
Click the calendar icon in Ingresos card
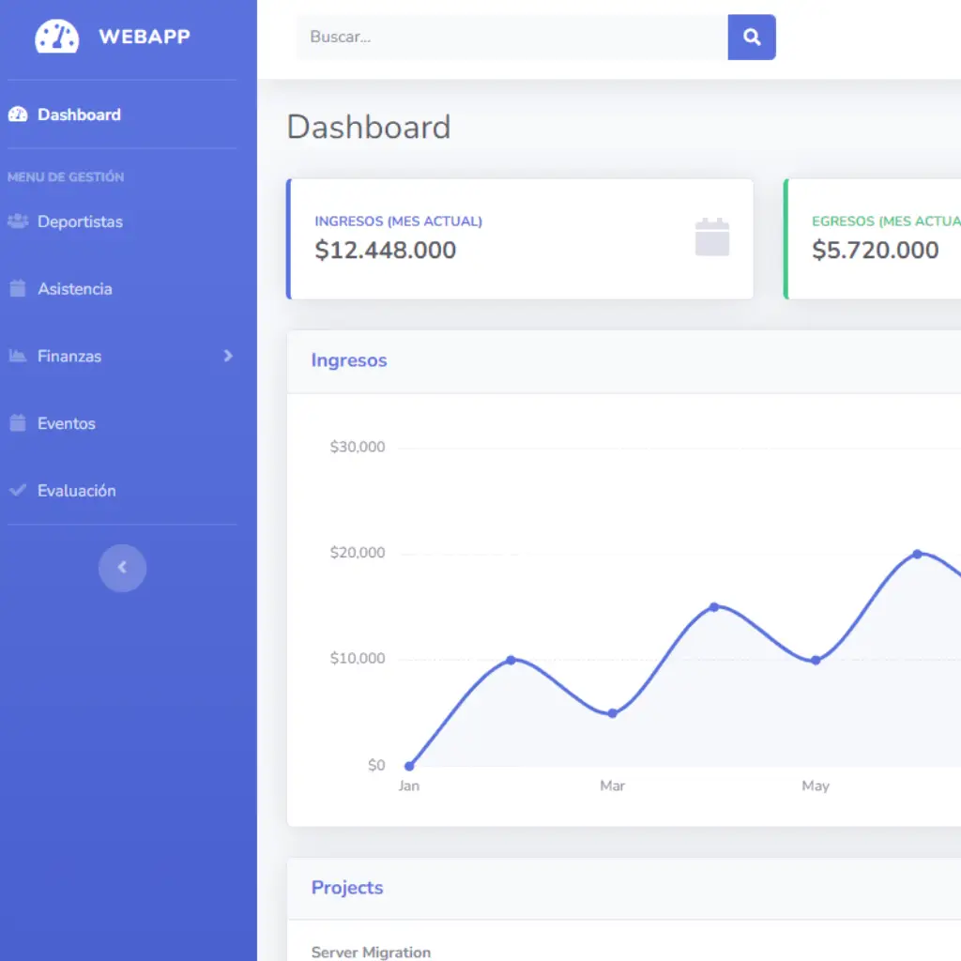[x=711, y=237]
